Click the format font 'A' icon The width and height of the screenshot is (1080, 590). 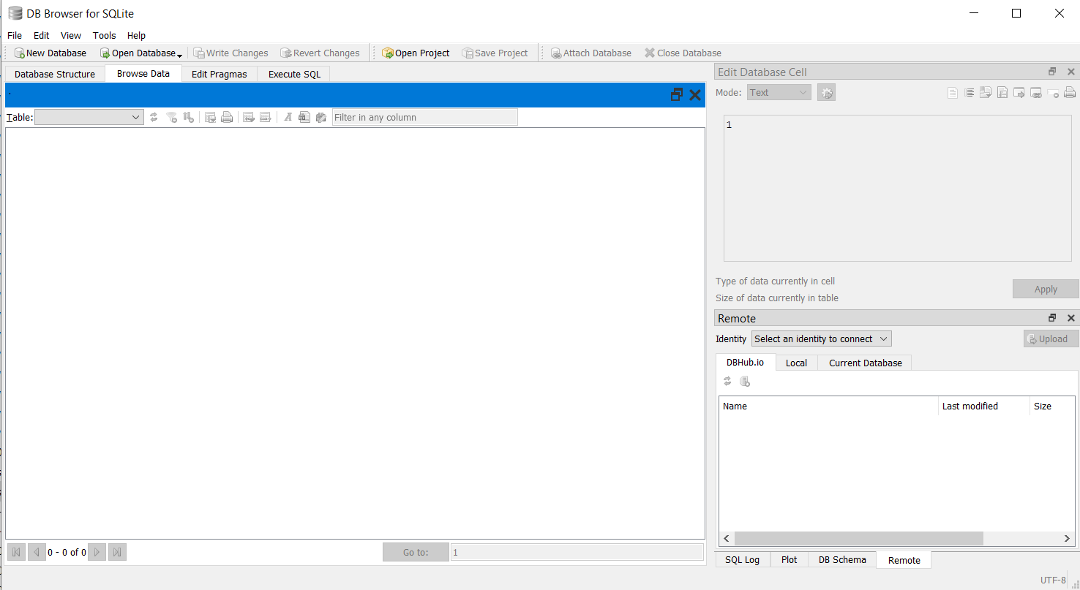pyautogui.click(x=288, y=117)
